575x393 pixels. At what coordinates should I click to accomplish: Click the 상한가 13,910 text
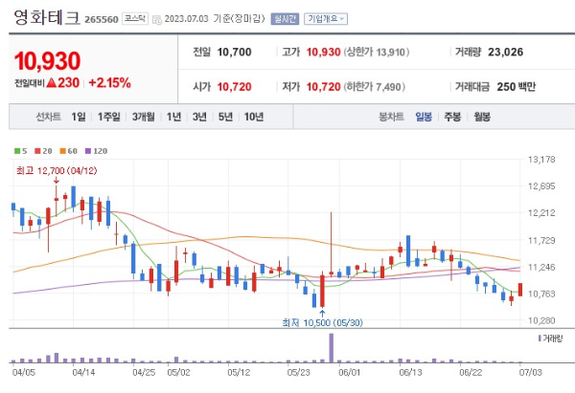[x=377, y=52]
